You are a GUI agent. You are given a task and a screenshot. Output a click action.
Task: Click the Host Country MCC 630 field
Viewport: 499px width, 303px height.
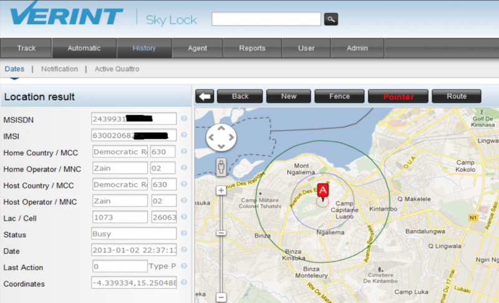coord(164,184)
